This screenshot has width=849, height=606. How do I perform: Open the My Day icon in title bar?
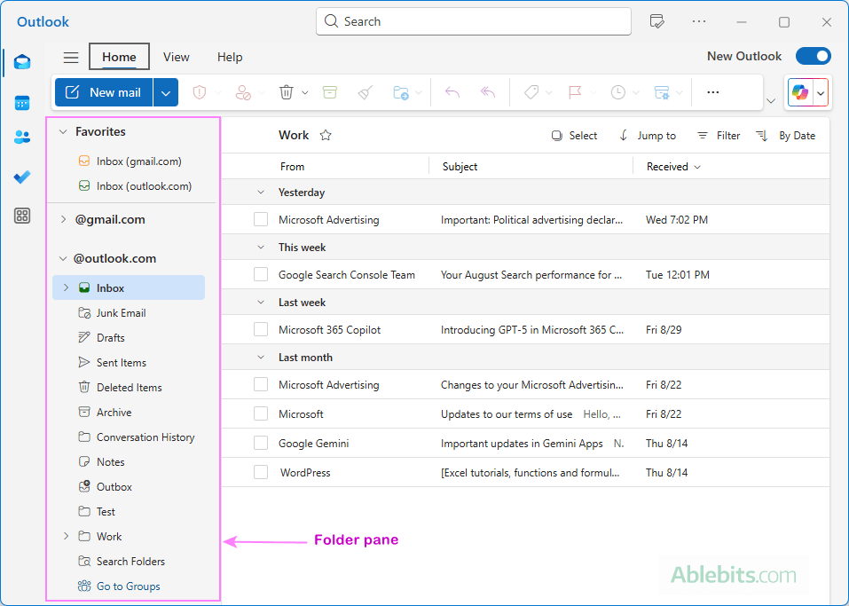656,21
